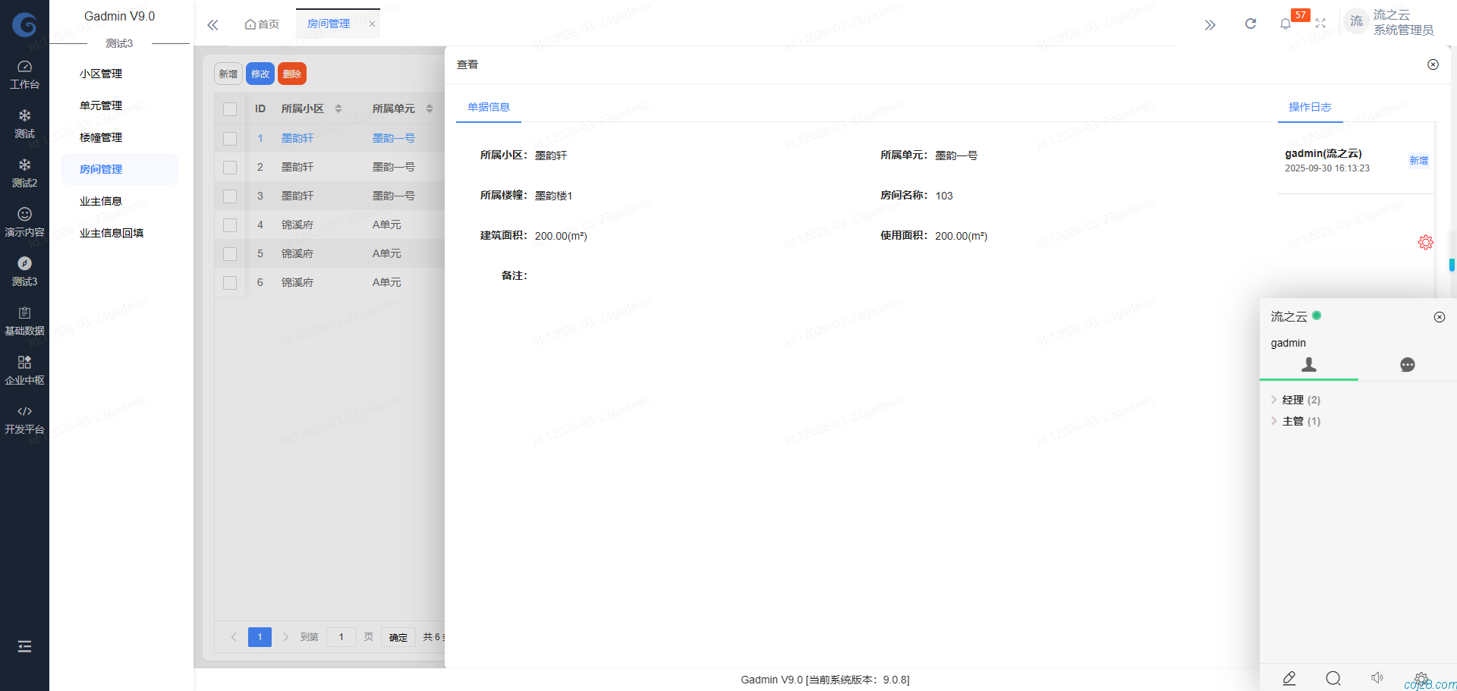The image size is (1457, 691).
Task: Open the 工作台 sidebar icon
Action: 24,74
